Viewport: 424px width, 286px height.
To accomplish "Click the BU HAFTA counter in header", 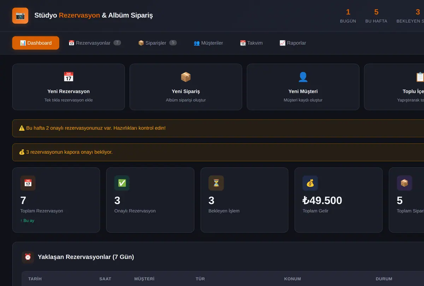I will click(376, 16).
